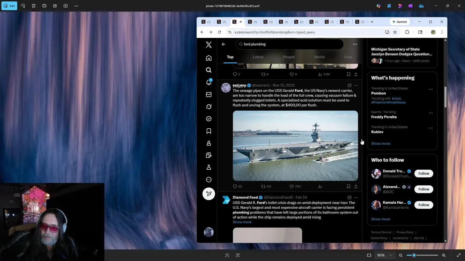The width and height of the screenshot is (465, 261).
Task: Click Show more under What's happening
Action: 380,144
